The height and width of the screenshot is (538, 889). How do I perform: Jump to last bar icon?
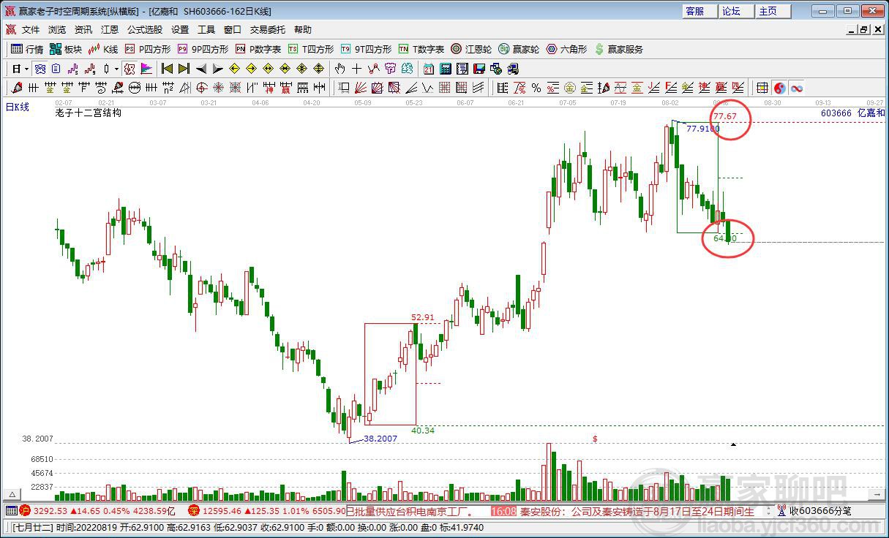[x=184, y=69]
